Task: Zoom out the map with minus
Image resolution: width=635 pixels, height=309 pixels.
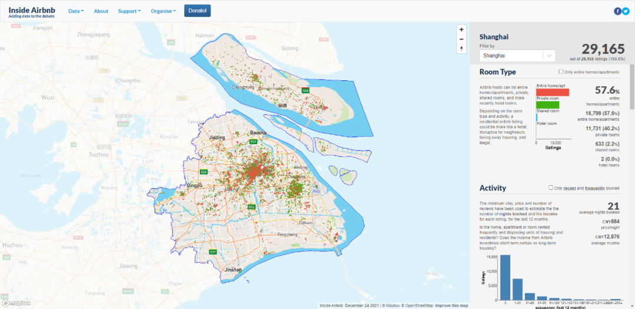Action: click(462, 39)
